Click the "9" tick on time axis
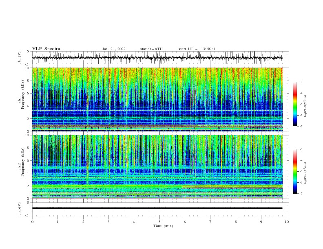Screen dimensions: 323x249 click(x=261, y=222)
